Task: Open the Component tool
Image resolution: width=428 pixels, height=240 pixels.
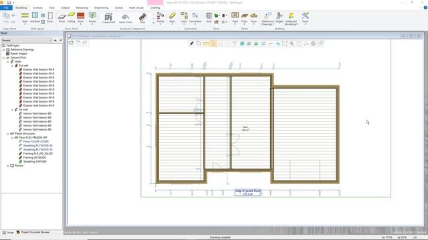Action: 108,18
